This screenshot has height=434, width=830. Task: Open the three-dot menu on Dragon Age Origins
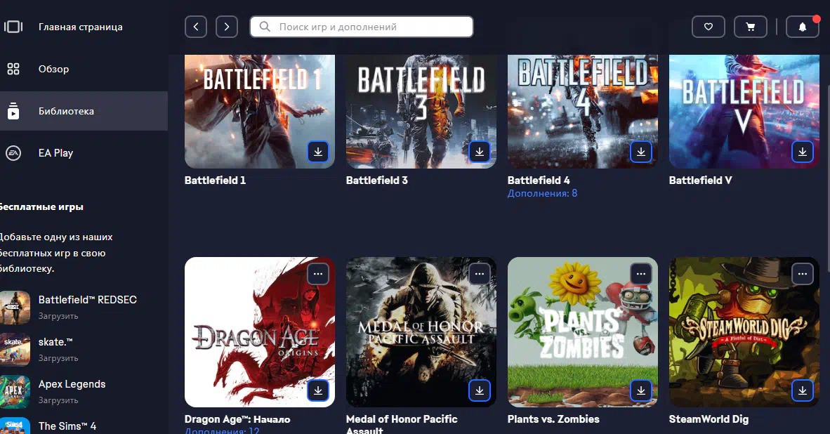pos(318,273)
